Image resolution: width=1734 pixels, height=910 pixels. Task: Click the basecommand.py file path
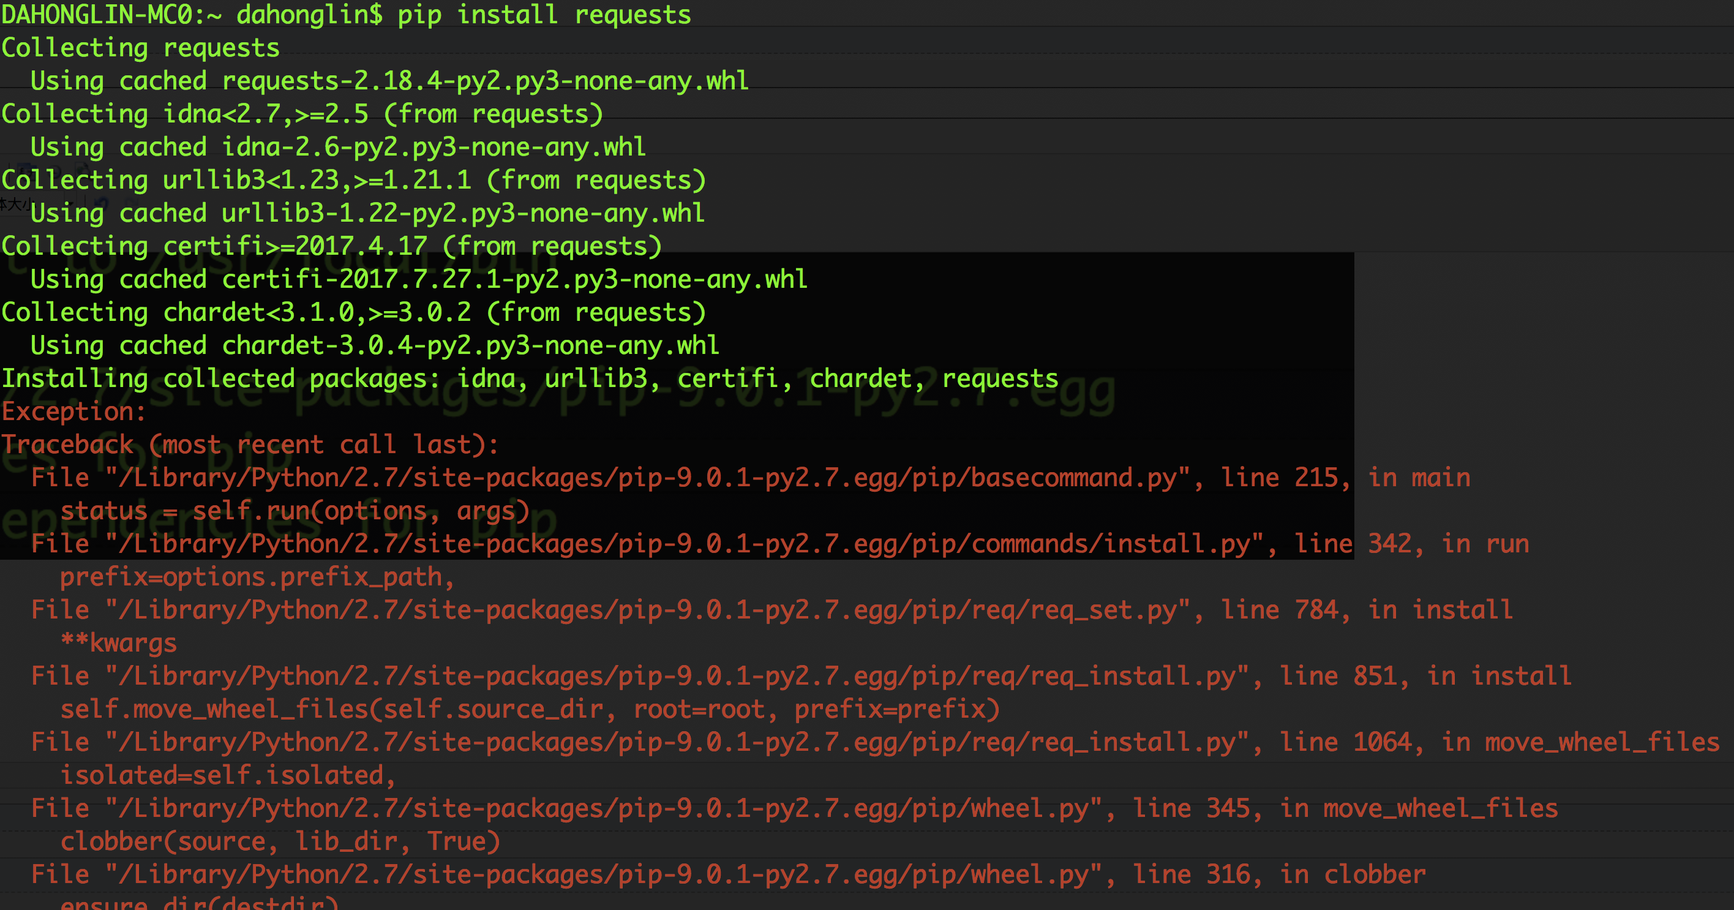[646, 477]
